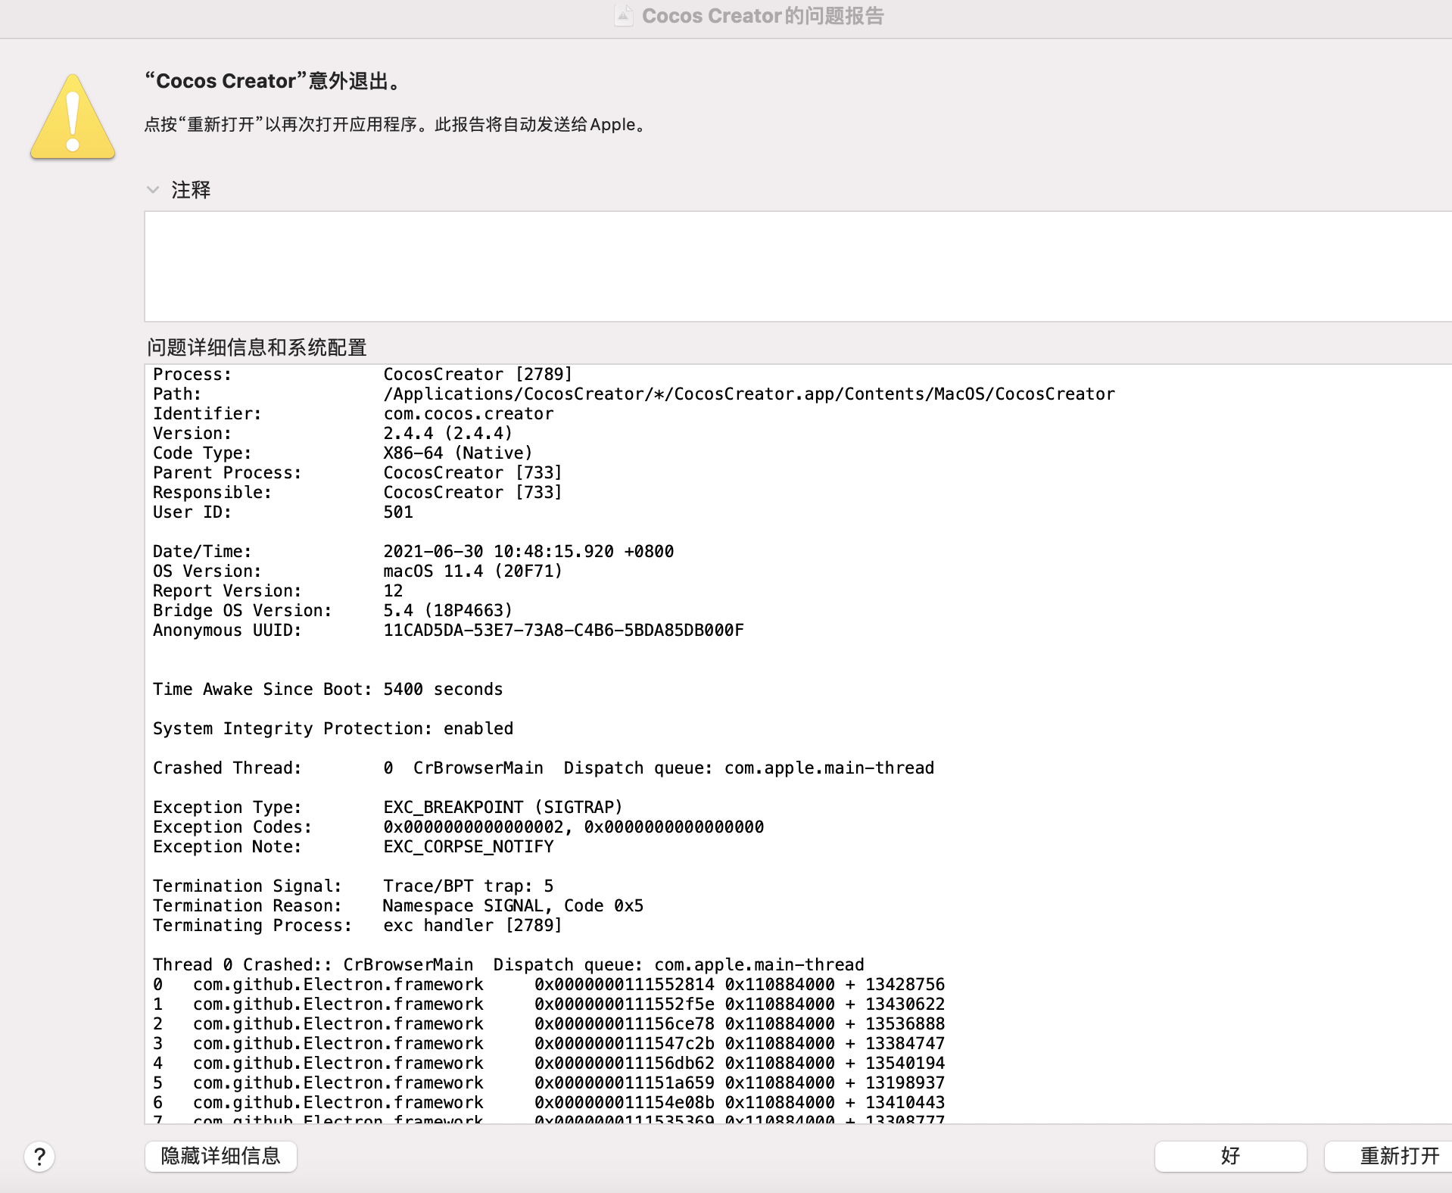Click the 好 button
Image resolution: width=1452 pixels, height=1193 pixels.
click(x=1230, y=1156)
